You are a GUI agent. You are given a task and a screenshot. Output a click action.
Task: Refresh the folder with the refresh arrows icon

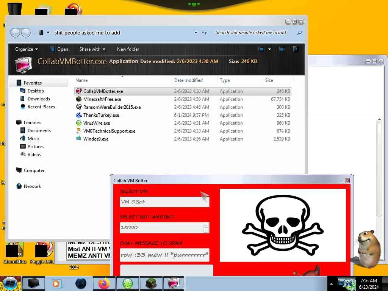tap(204, 33)
